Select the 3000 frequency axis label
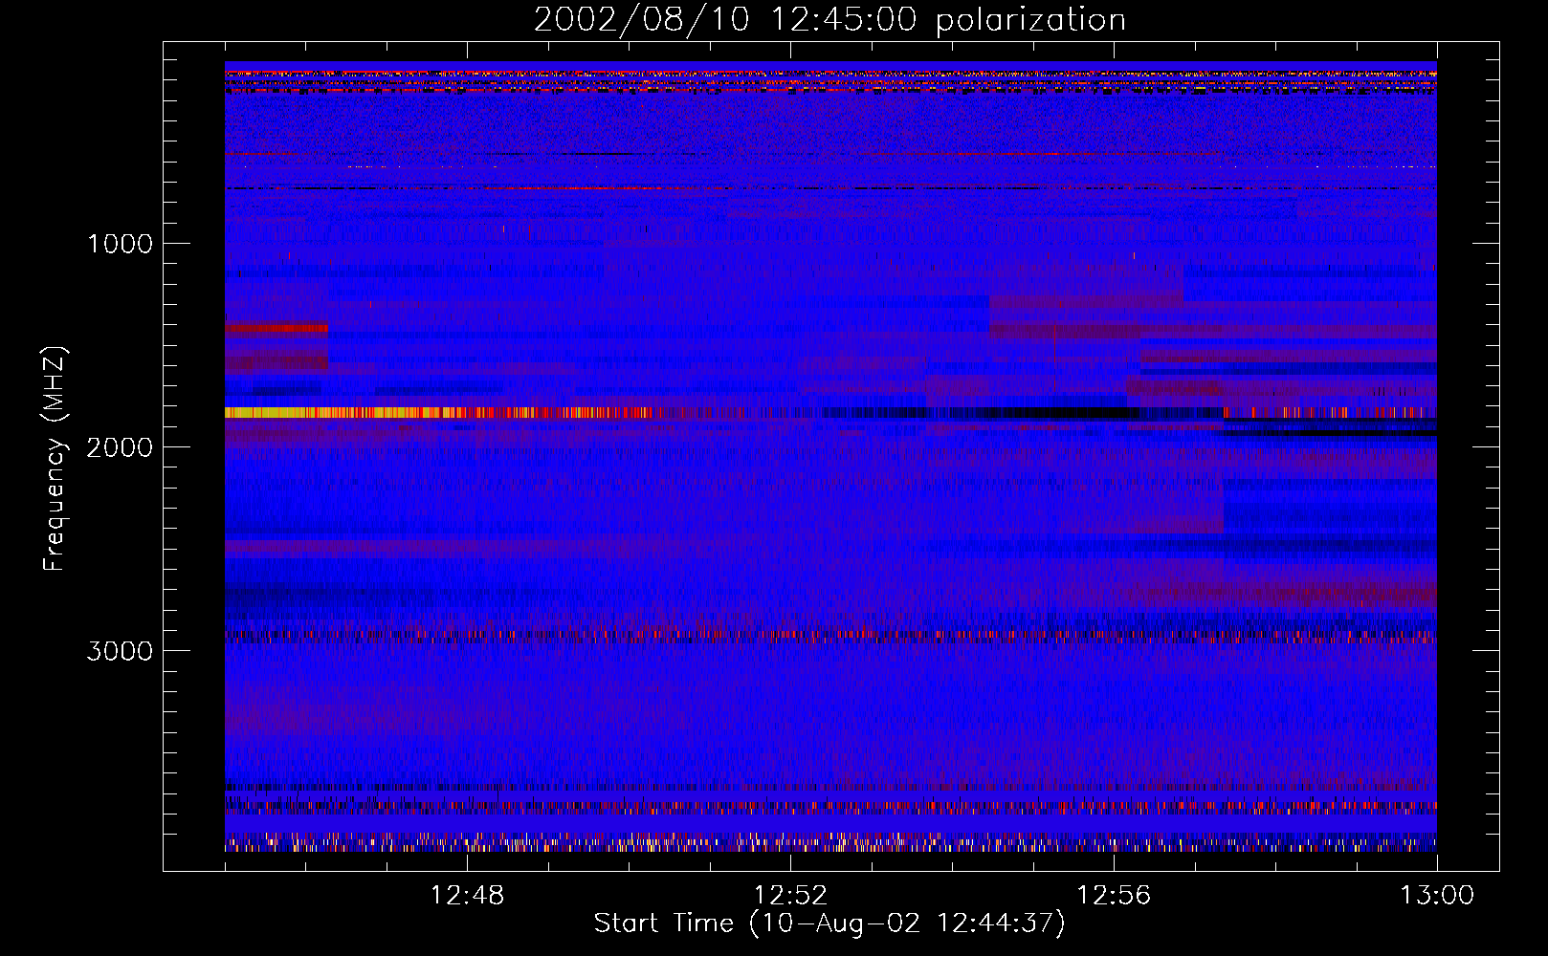The width and height of the screenshot is (1548, 956). [120, 651]
